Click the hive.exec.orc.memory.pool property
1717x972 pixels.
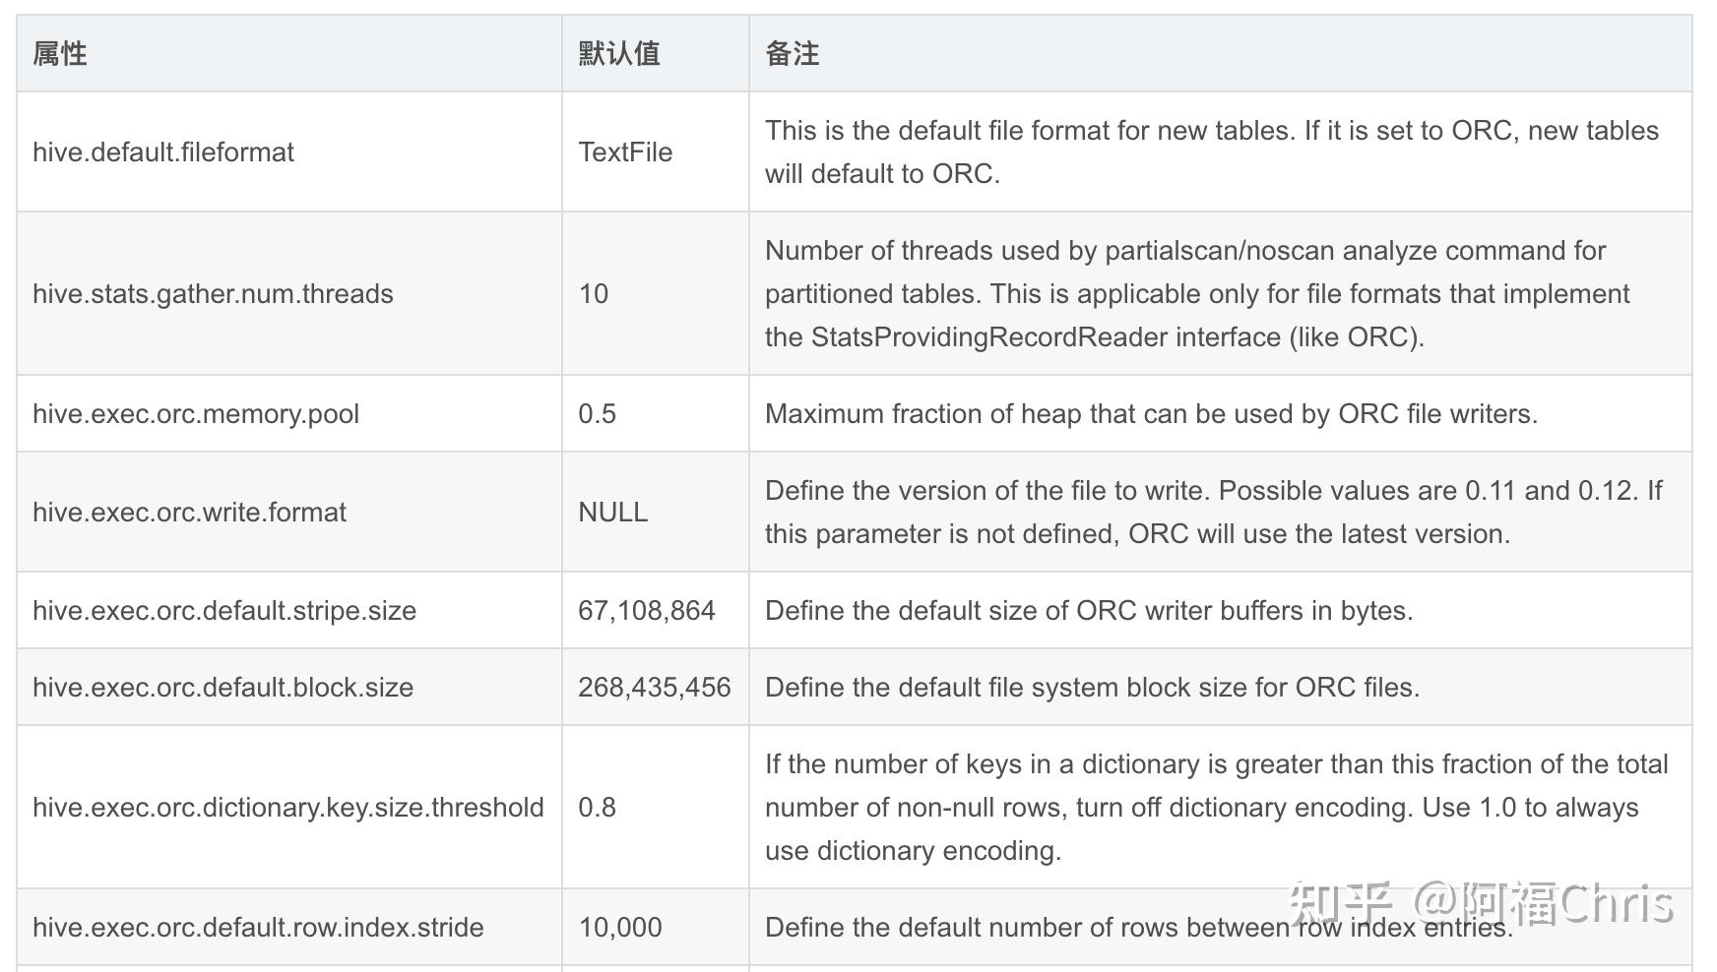pyautogui.click(x=196, y=414)
